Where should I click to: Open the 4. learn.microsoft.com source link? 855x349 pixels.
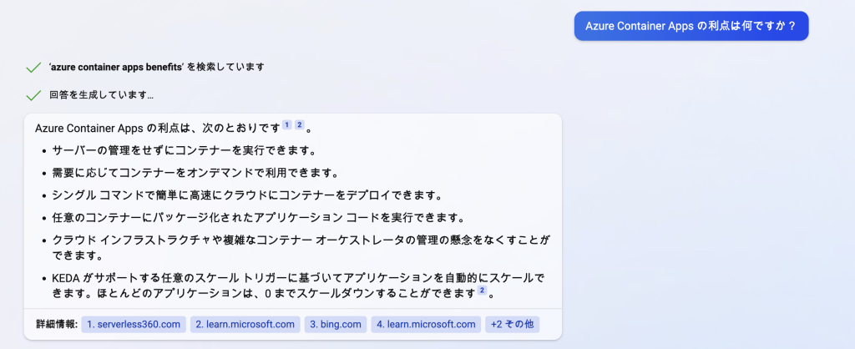[426, 325]
